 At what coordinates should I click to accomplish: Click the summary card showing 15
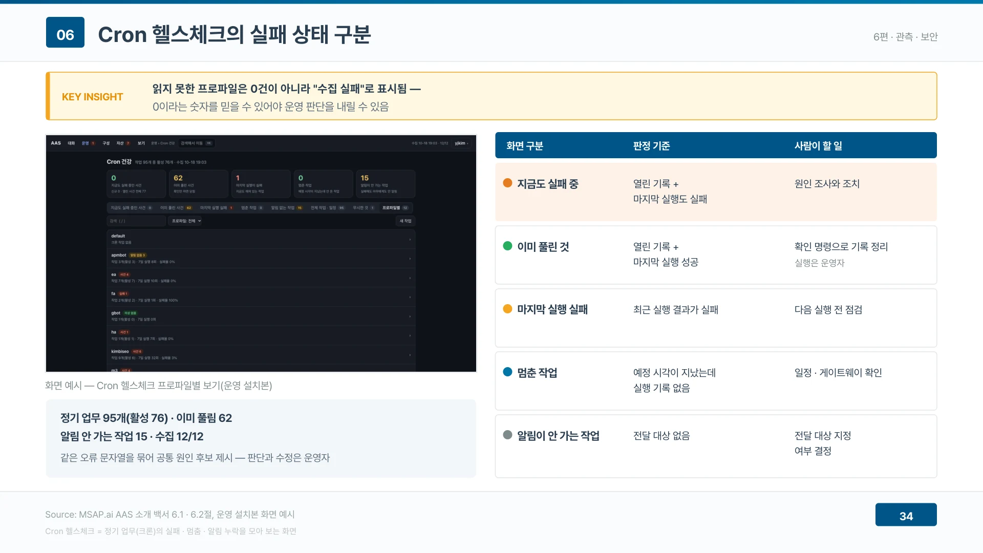[x=386, y=184]
